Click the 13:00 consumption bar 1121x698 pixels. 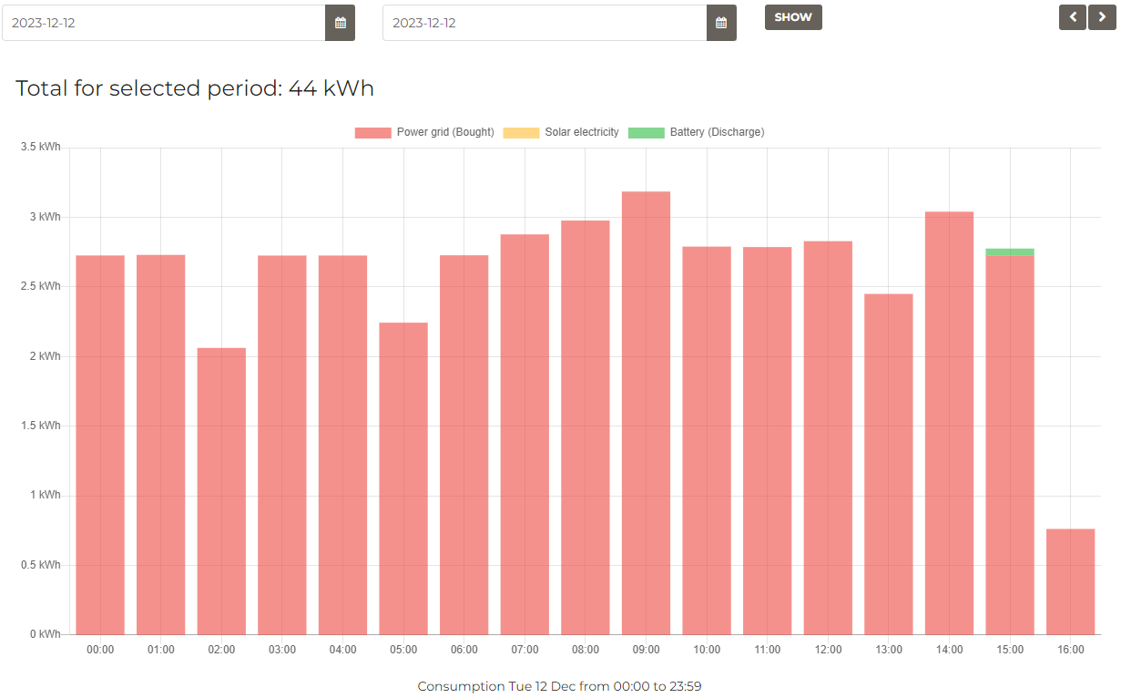coord(888,465)
